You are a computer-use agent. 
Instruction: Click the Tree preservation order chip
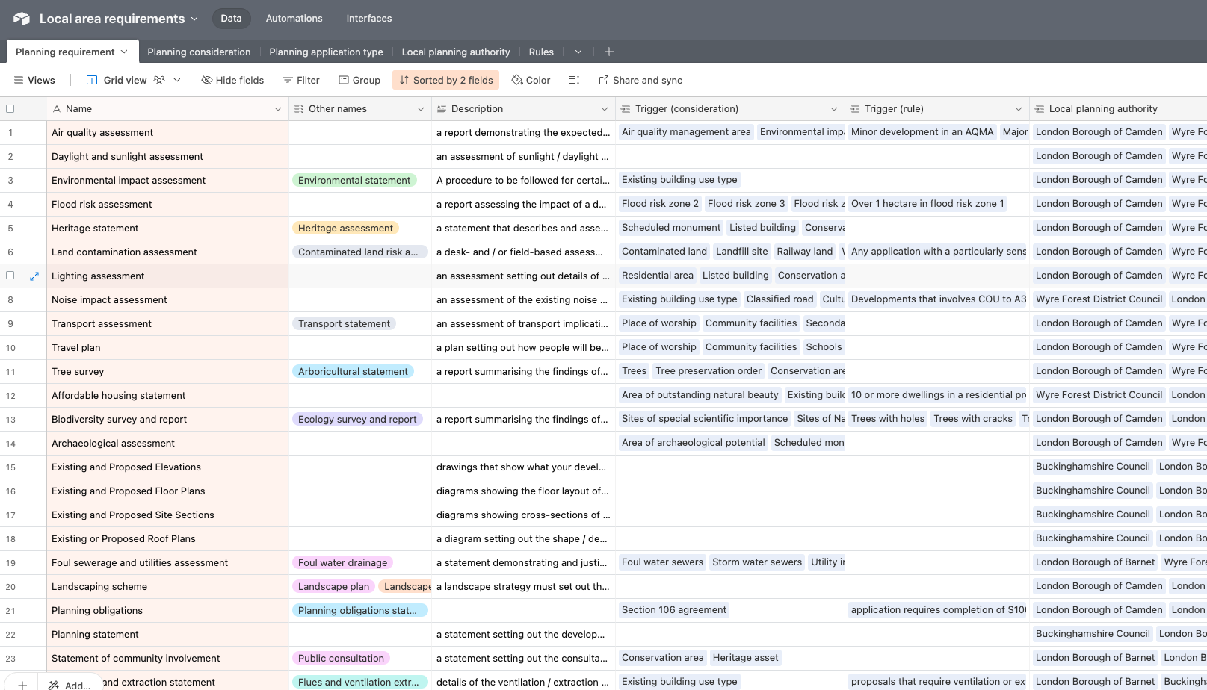[709, 370]
